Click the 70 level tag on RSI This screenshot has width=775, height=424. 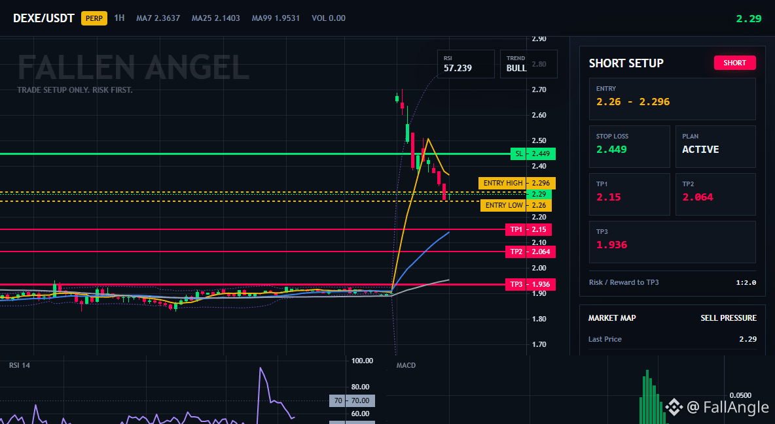(352, 400)
